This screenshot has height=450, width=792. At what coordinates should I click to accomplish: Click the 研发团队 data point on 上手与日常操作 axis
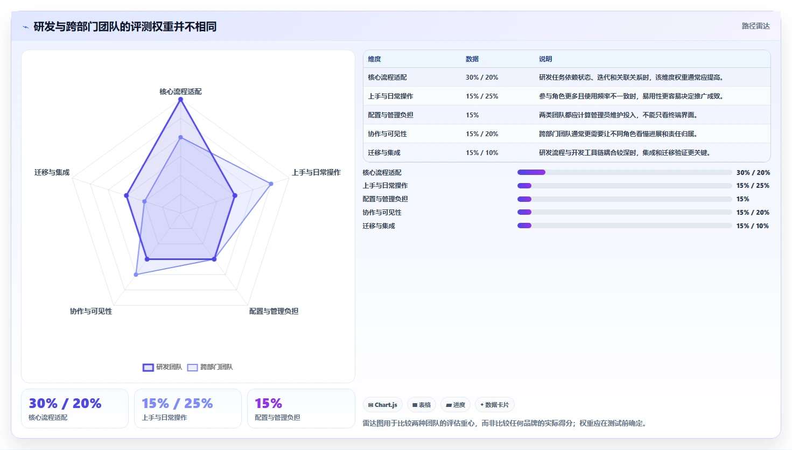click(x=235, y=195)
